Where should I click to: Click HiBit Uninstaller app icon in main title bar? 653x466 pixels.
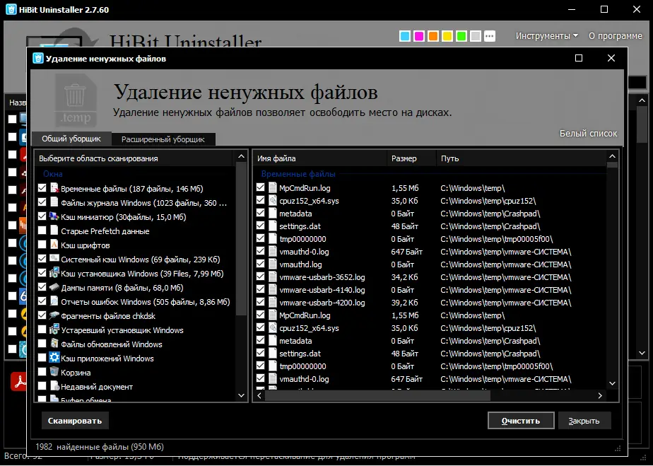pos(11,10)
